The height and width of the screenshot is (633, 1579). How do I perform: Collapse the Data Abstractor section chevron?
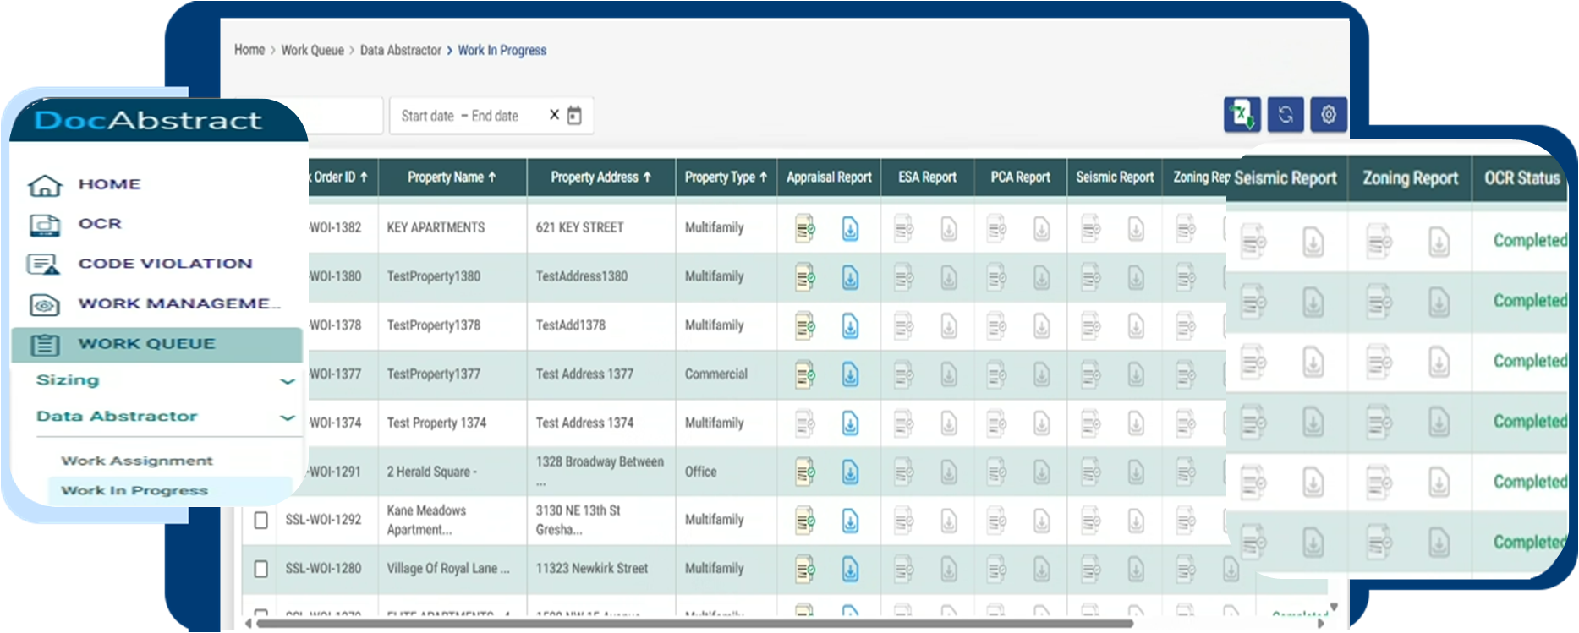(x=288, y=417)
